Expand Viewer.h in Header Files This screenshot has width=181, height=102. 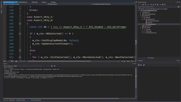coord(142,18)
